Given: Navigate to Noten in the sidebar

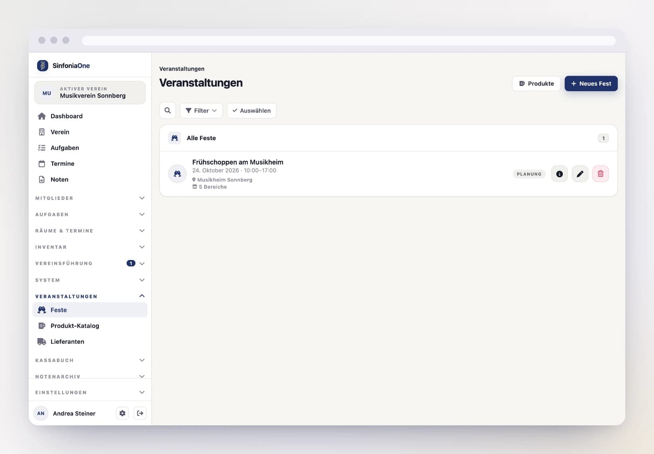Looking at the screenshot, I should (90, 180).
